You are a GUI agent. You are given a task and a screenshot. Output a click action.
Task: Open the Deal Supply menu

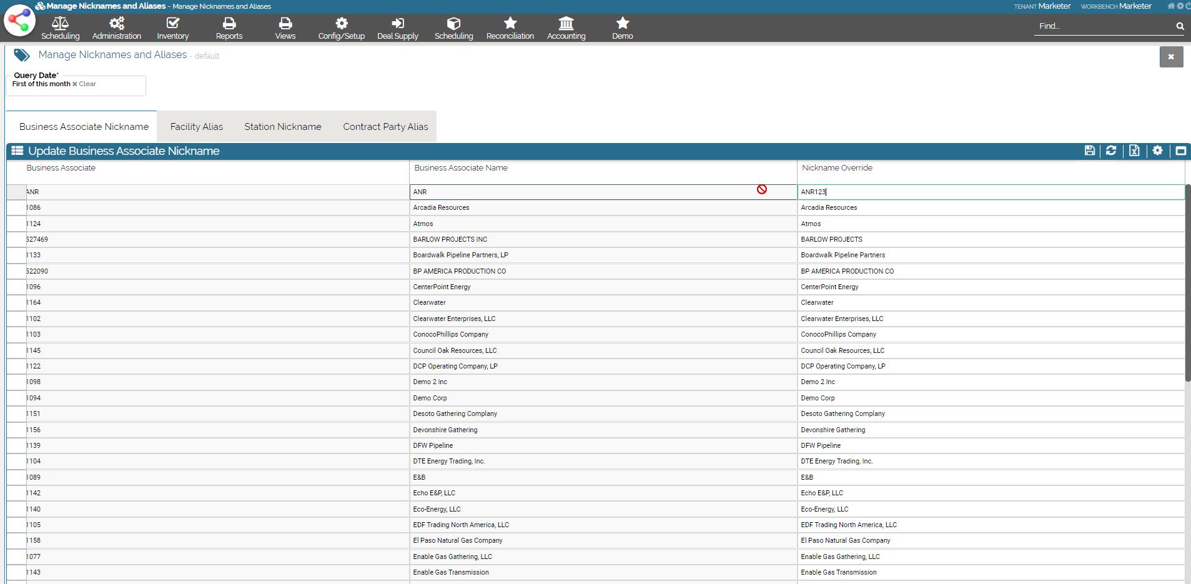coord(397,28)
